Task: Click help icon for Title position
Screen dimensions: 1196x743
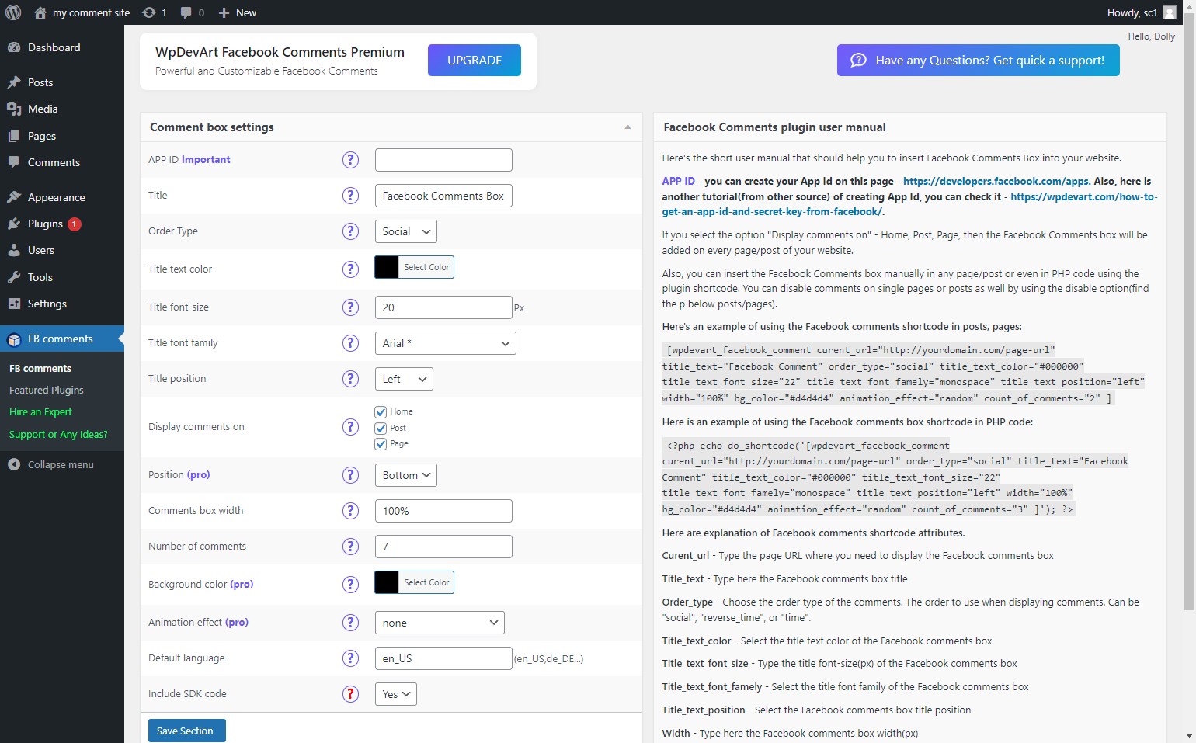Action: pyautogui.click(x=351, y=379)
